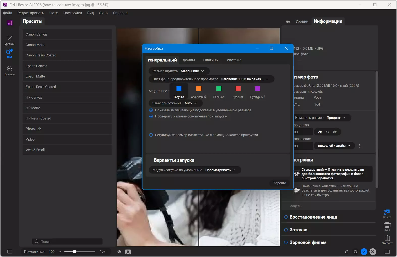The height and width of the screenshot is (257, 397).
Task: Choose the Canon Matte preset
Action: [x=67, y=45]
